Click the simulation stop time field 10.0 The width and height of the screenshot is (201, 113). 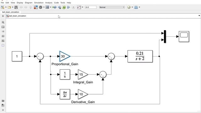tap(91, 7)
